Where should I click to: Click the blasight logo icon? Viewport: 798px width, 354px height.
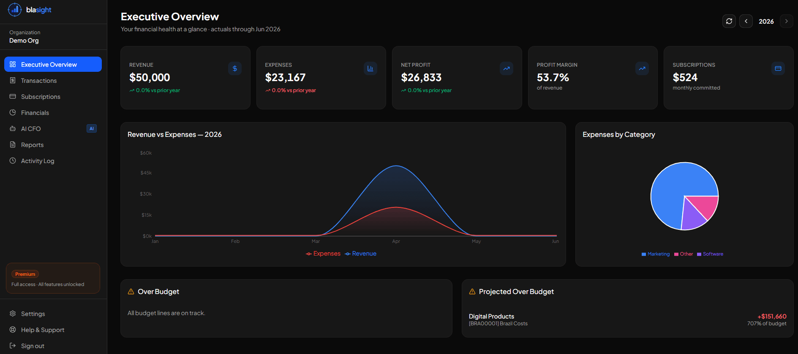pos(15,10)
